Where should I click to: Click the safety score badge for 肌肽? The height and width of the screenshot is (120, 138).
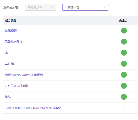pos(124,97)
